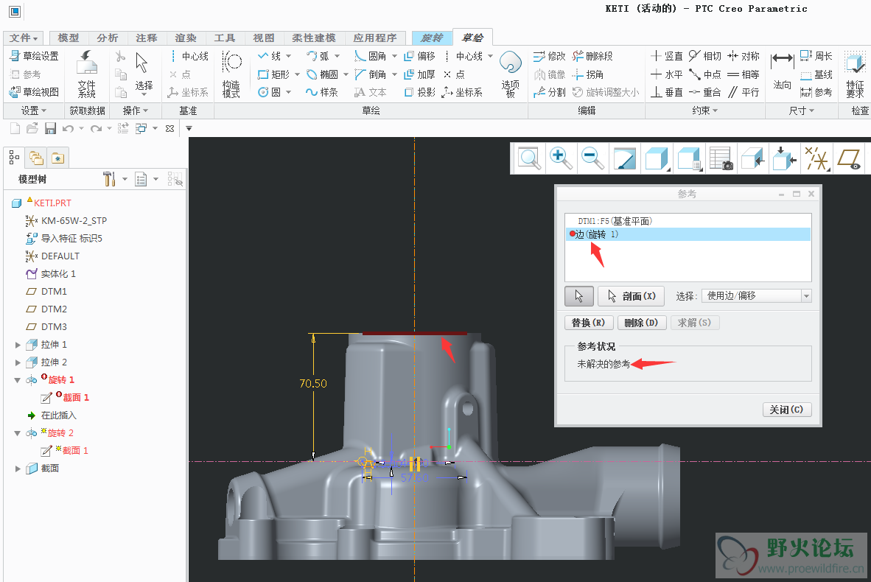The image size is (871, 582).
Task: Click the zoom out magnifier icon
Action: point(592,158)
